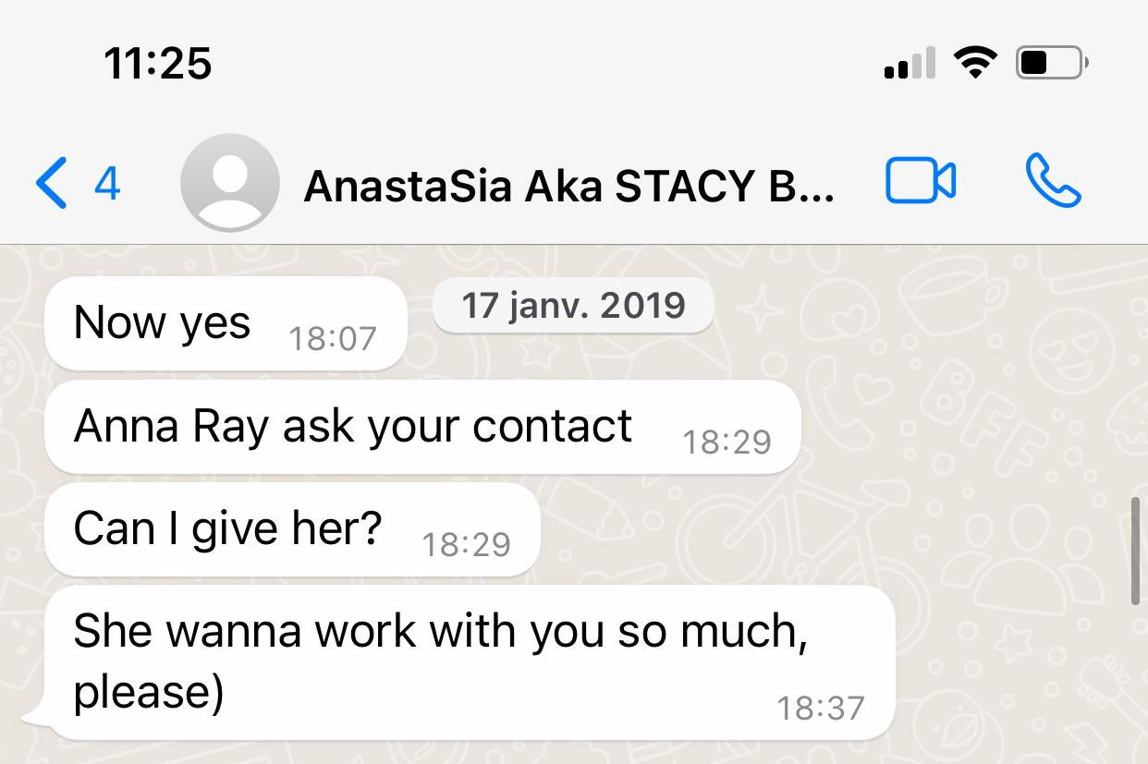Tap the cellular signal bars icon
1148x764 pixels.
pyautogui.click(x=910, y=64)
